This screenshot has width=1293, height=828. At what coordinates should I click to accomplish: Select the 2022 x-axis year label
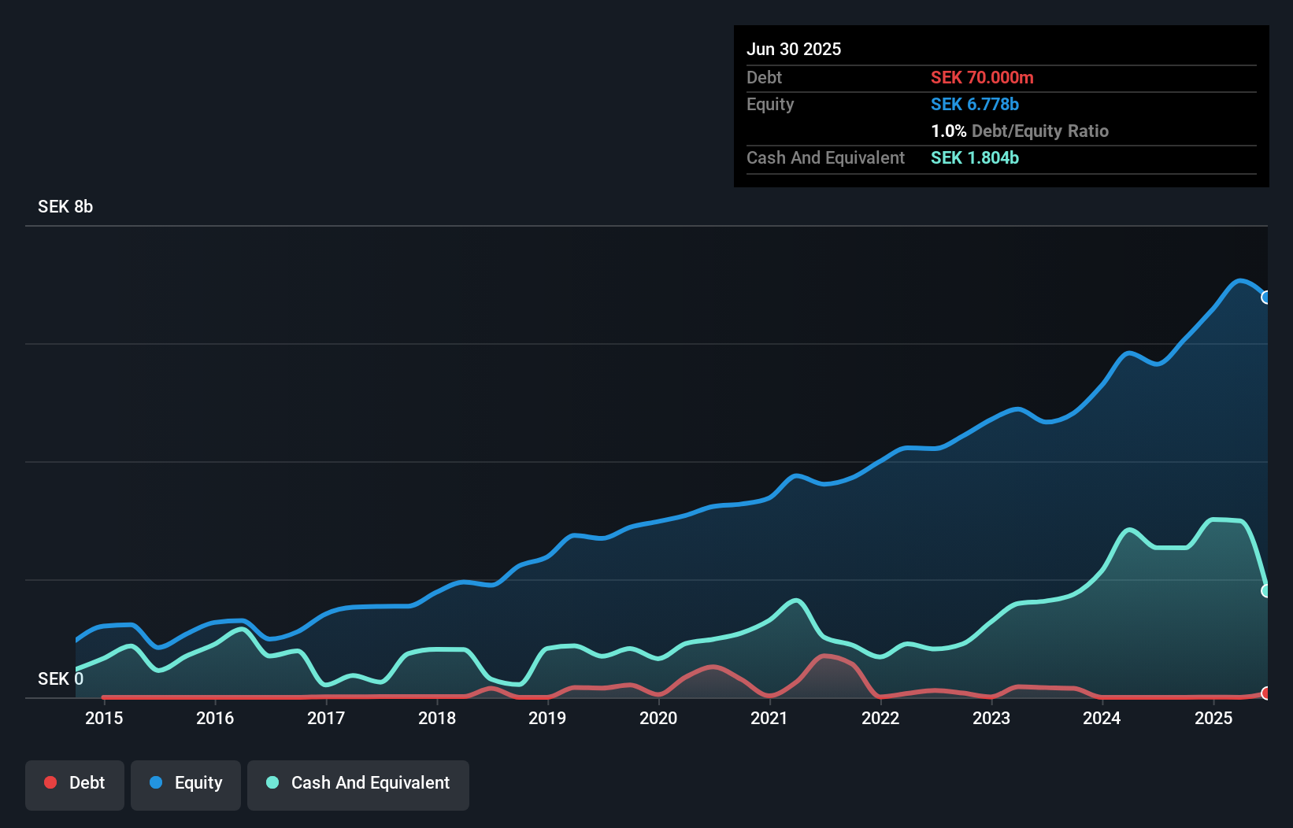pyautogui.click(x=880, y=718)
